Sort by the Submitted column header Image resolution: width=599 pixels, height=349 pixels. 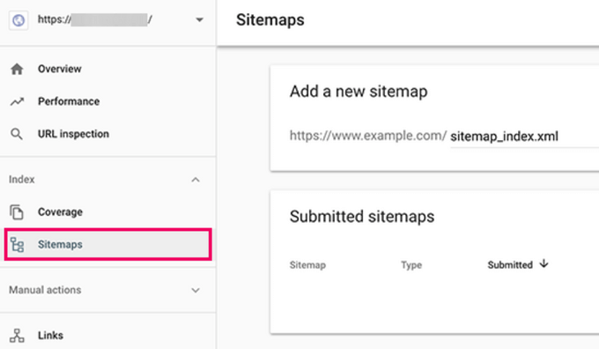point(510,265)
